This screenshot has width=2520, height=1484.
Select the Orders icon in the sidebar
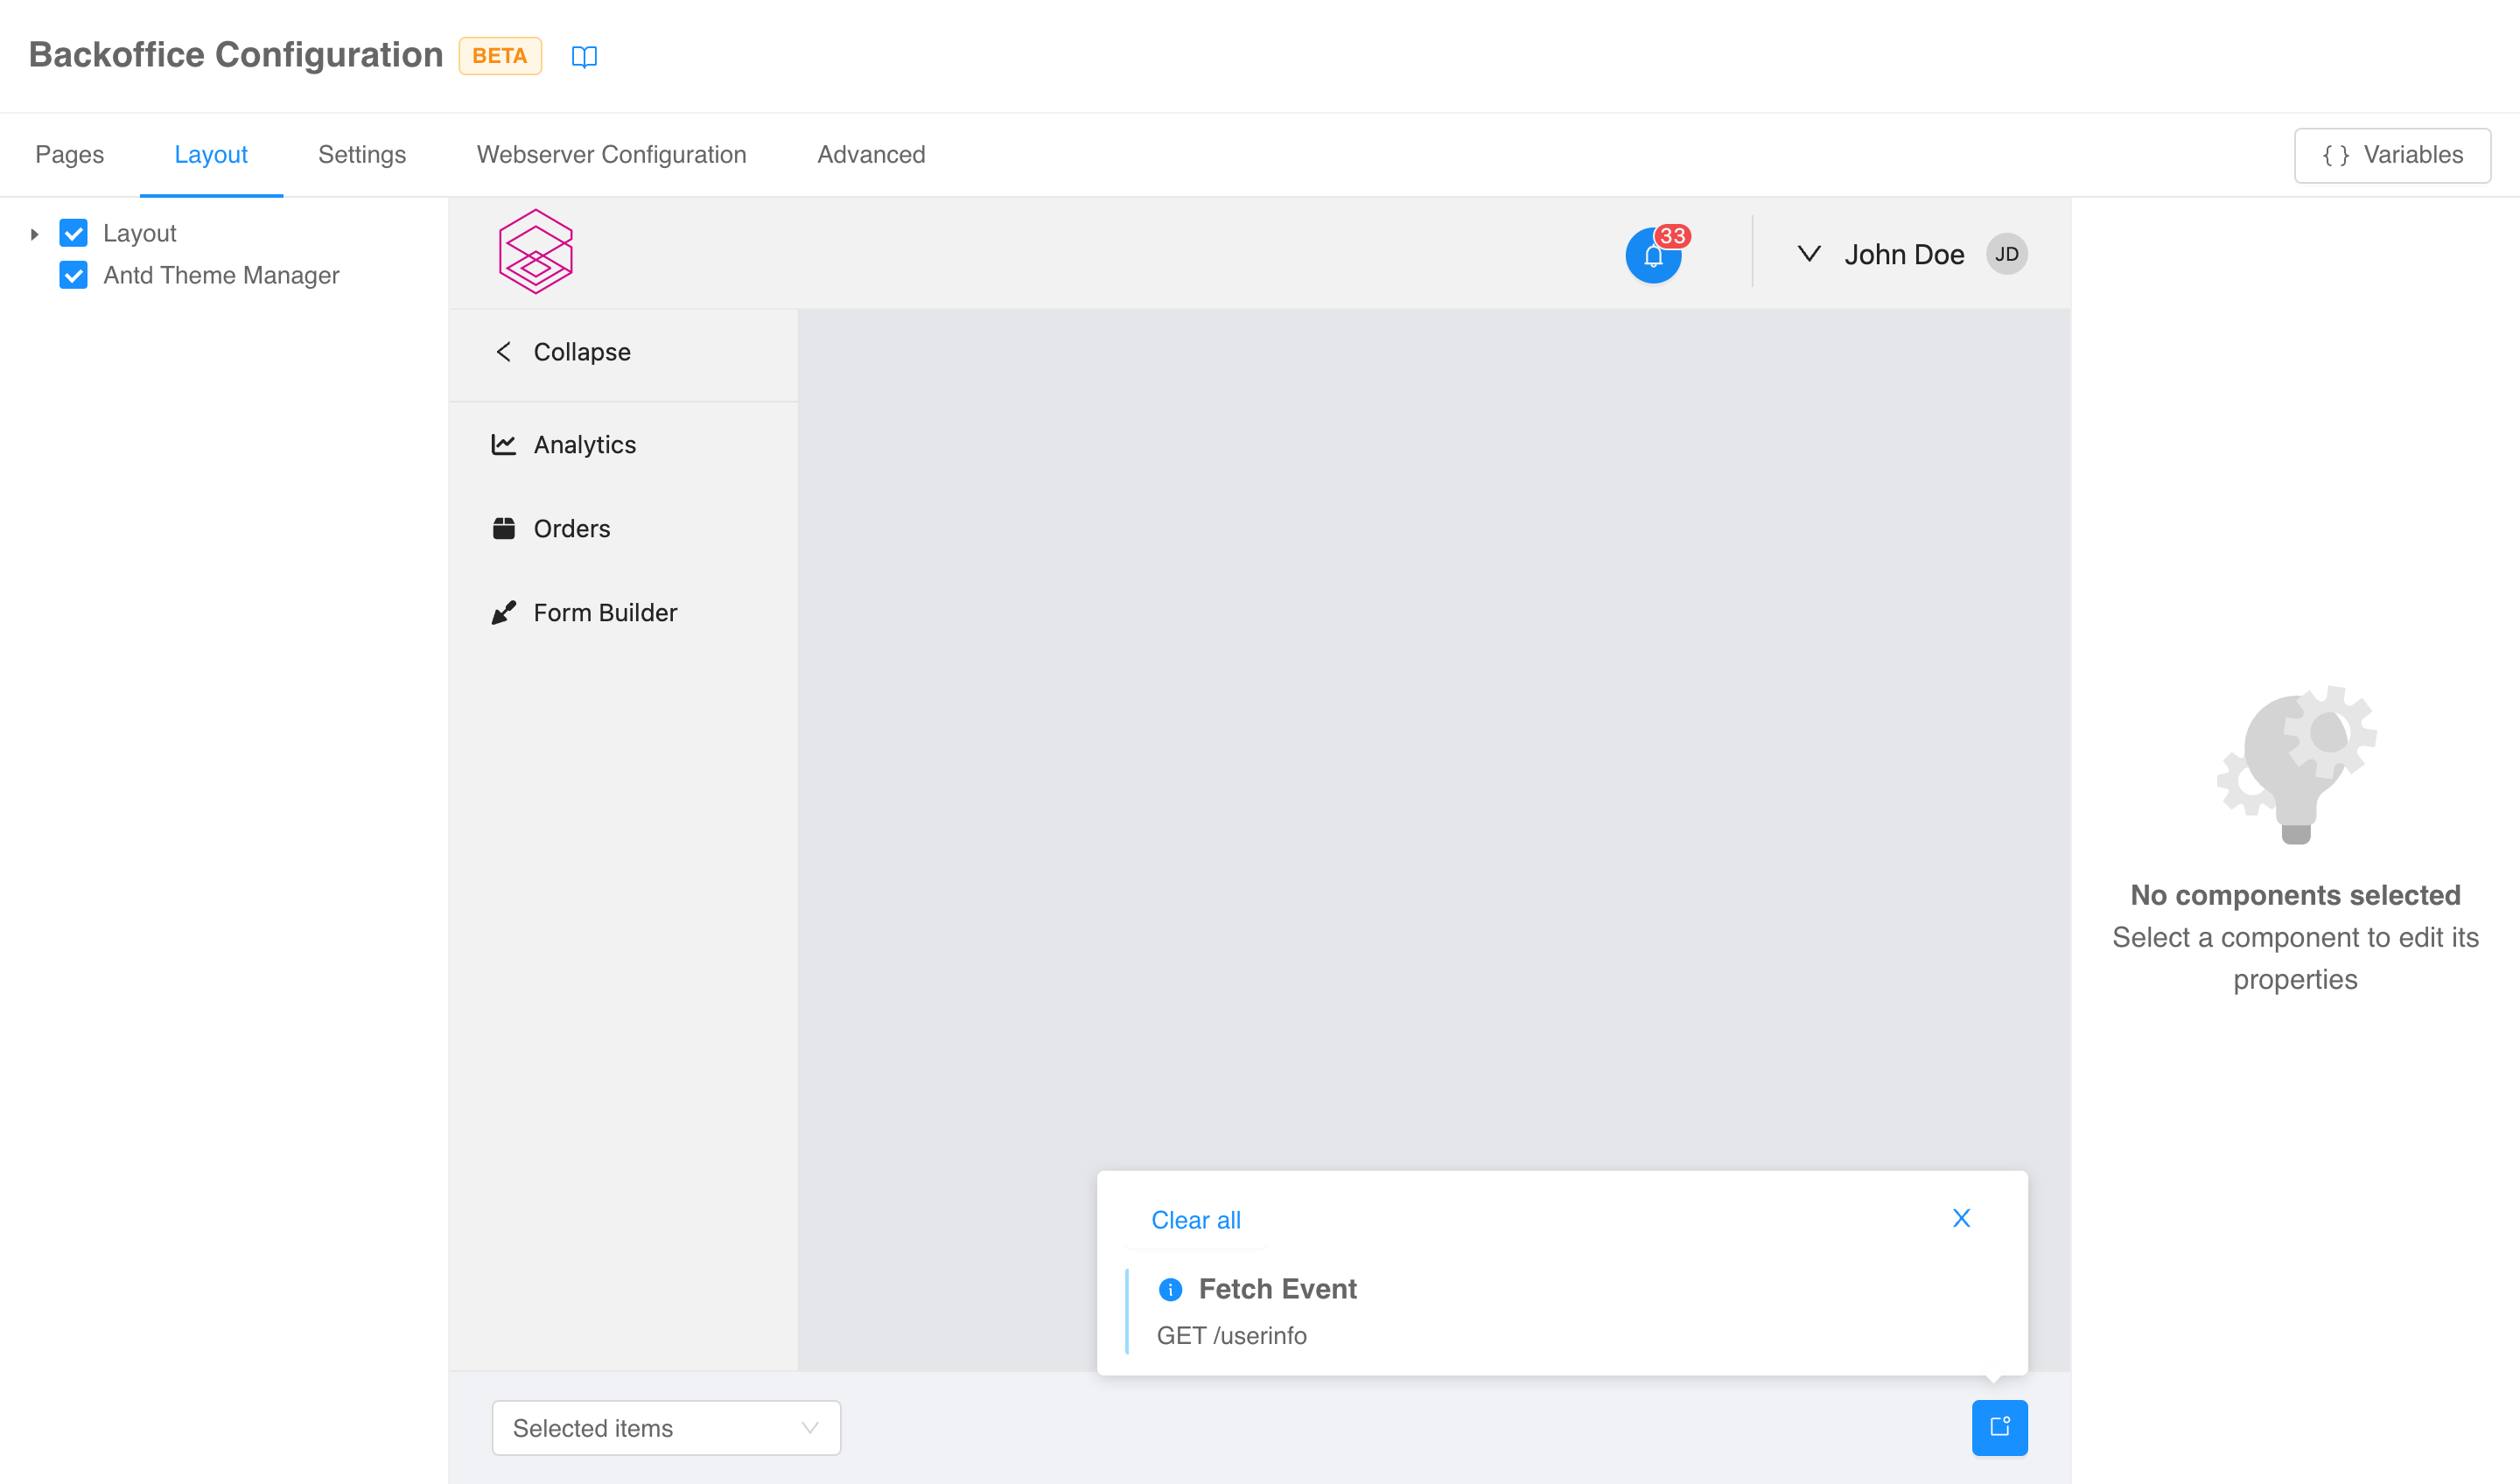[x=504, y=528]
